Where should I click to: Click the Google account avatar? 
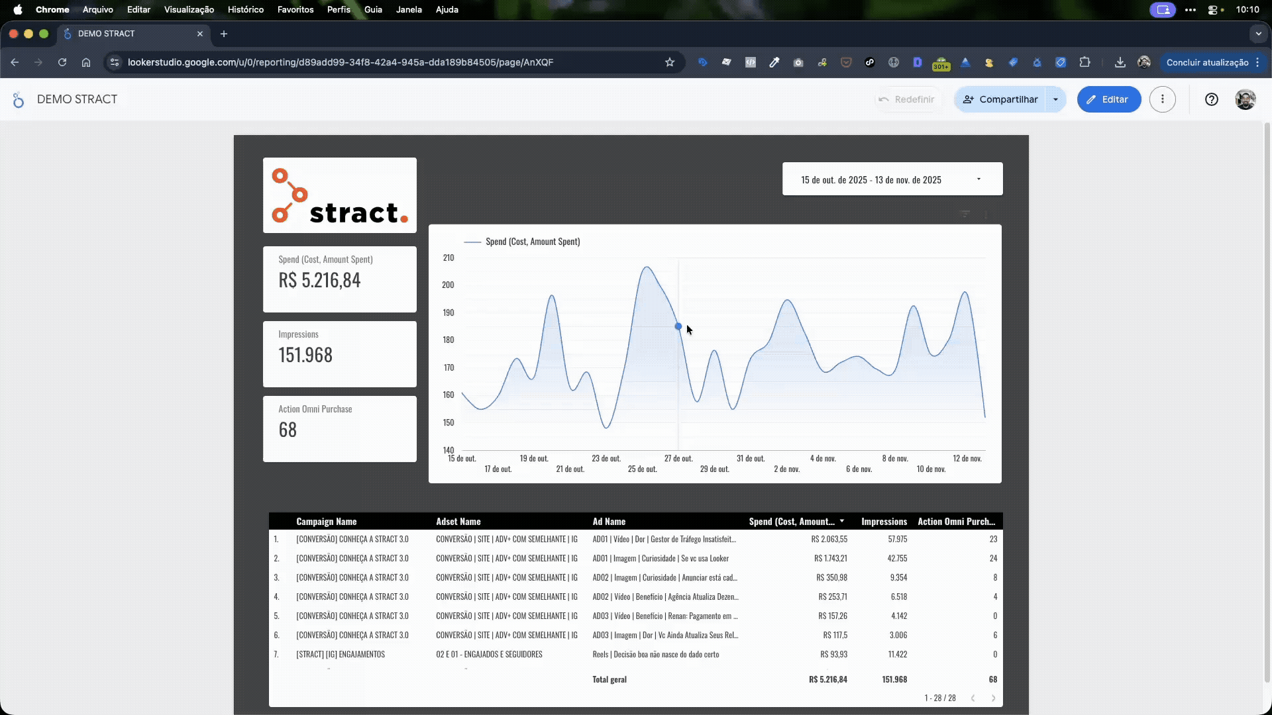click(1245, 99)
